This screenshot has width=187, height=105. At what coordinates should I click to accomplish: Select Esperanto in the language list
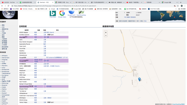(5, 103)
